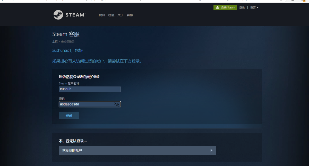The image size is (309, 166).
Task: Click the 密码 password field
Action: [x=90, y=104]
